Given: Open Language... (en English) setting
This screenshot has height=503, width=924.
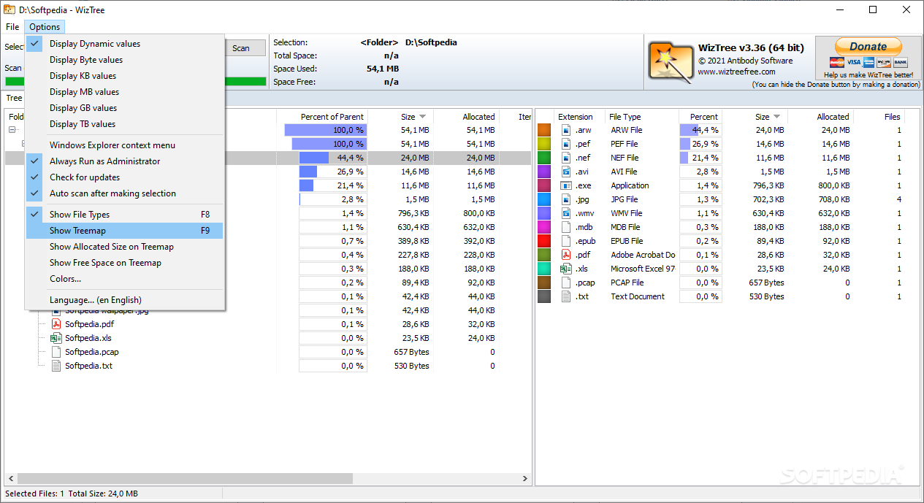Looking at the screenshot, I should [125, 300].
